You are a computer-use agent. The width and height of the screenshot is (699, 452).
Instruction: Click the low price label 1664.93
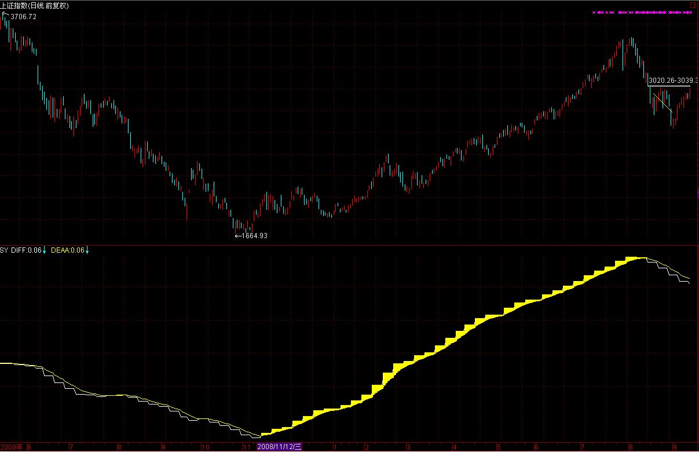(x=255, y=236)
